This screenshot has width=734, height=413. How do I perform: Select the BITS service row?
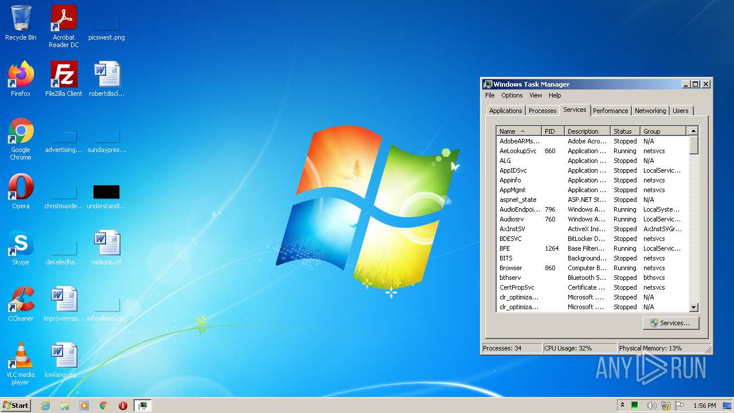pos(592,258)
